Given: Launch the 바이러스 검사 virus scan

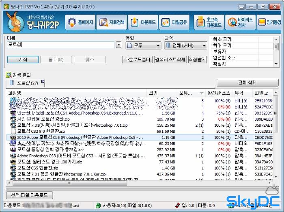Looking at the screenshot, I should (x=240, y=22).
